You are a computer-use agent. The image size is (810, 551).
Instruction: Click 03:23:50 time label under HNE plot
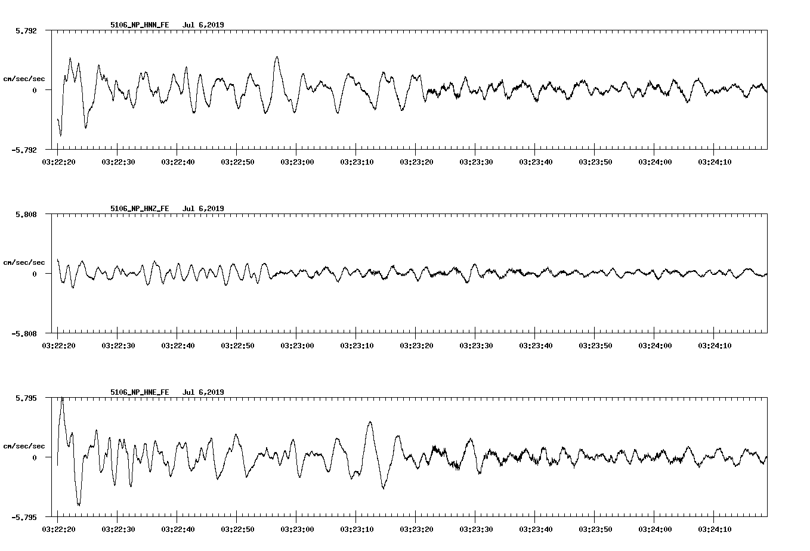point(595,529)
